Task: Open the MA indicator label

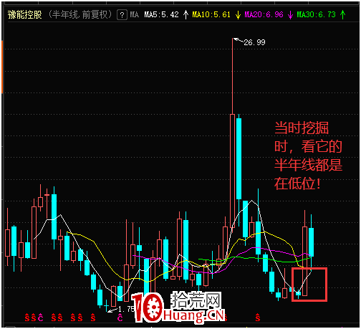Action: (135, 15)
